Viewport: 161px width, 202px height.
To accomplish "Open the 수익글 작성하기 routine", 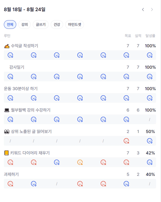I will (24, 46).
